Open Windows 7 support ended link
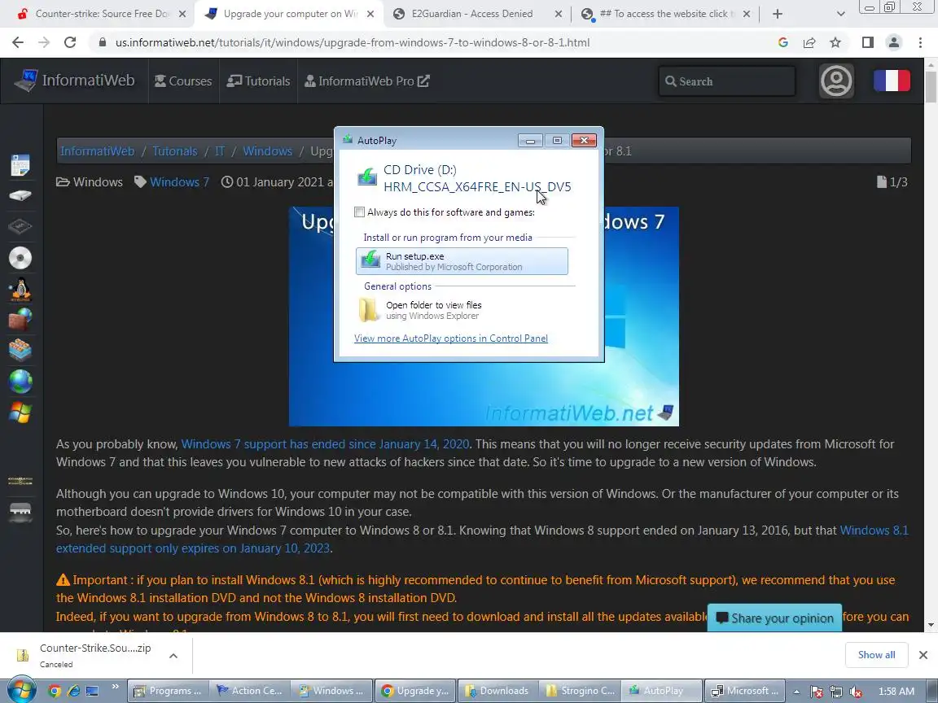 (325, 444)
